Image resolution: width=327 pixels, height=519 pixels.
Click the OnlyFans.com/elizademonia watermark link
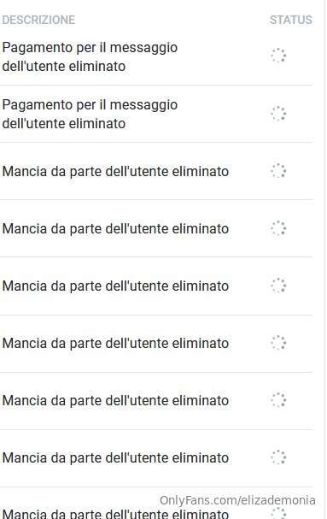(x=237, y=500)
